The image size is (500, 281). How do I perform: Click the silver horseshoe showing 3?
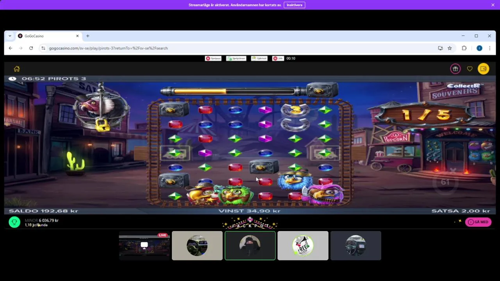(295, 110)
